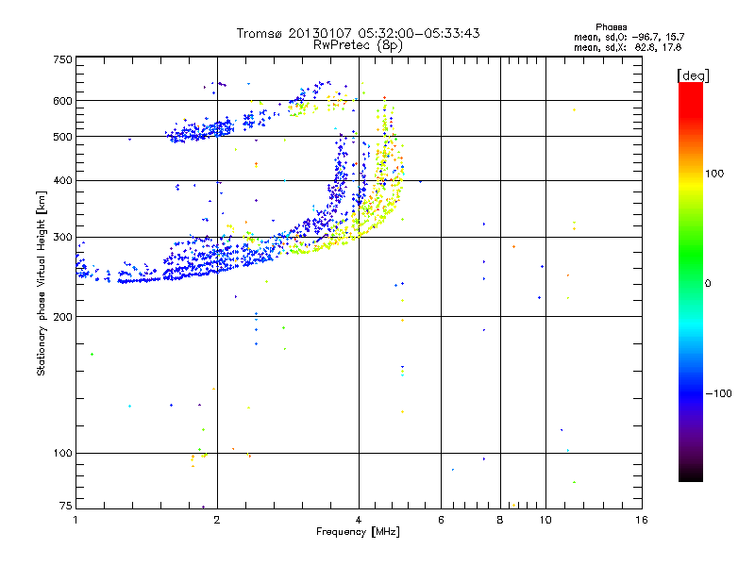Click the '100' colorbar tick label

[x=714, y=174]
